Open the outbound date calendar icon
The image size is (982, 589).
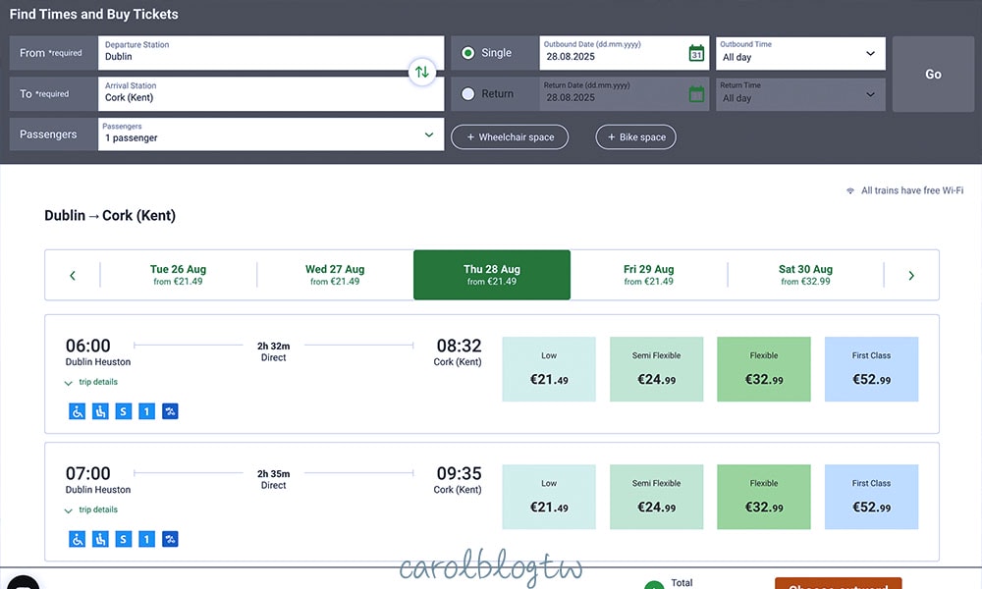696,53
